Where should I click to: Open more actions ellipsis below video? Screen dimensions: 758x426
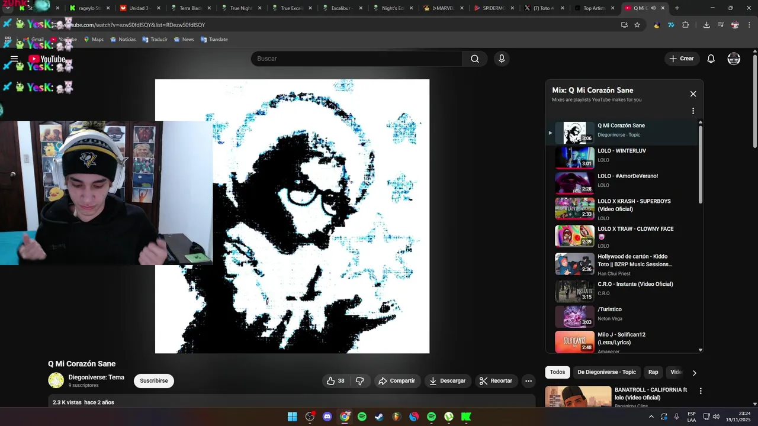click(529, 381)
